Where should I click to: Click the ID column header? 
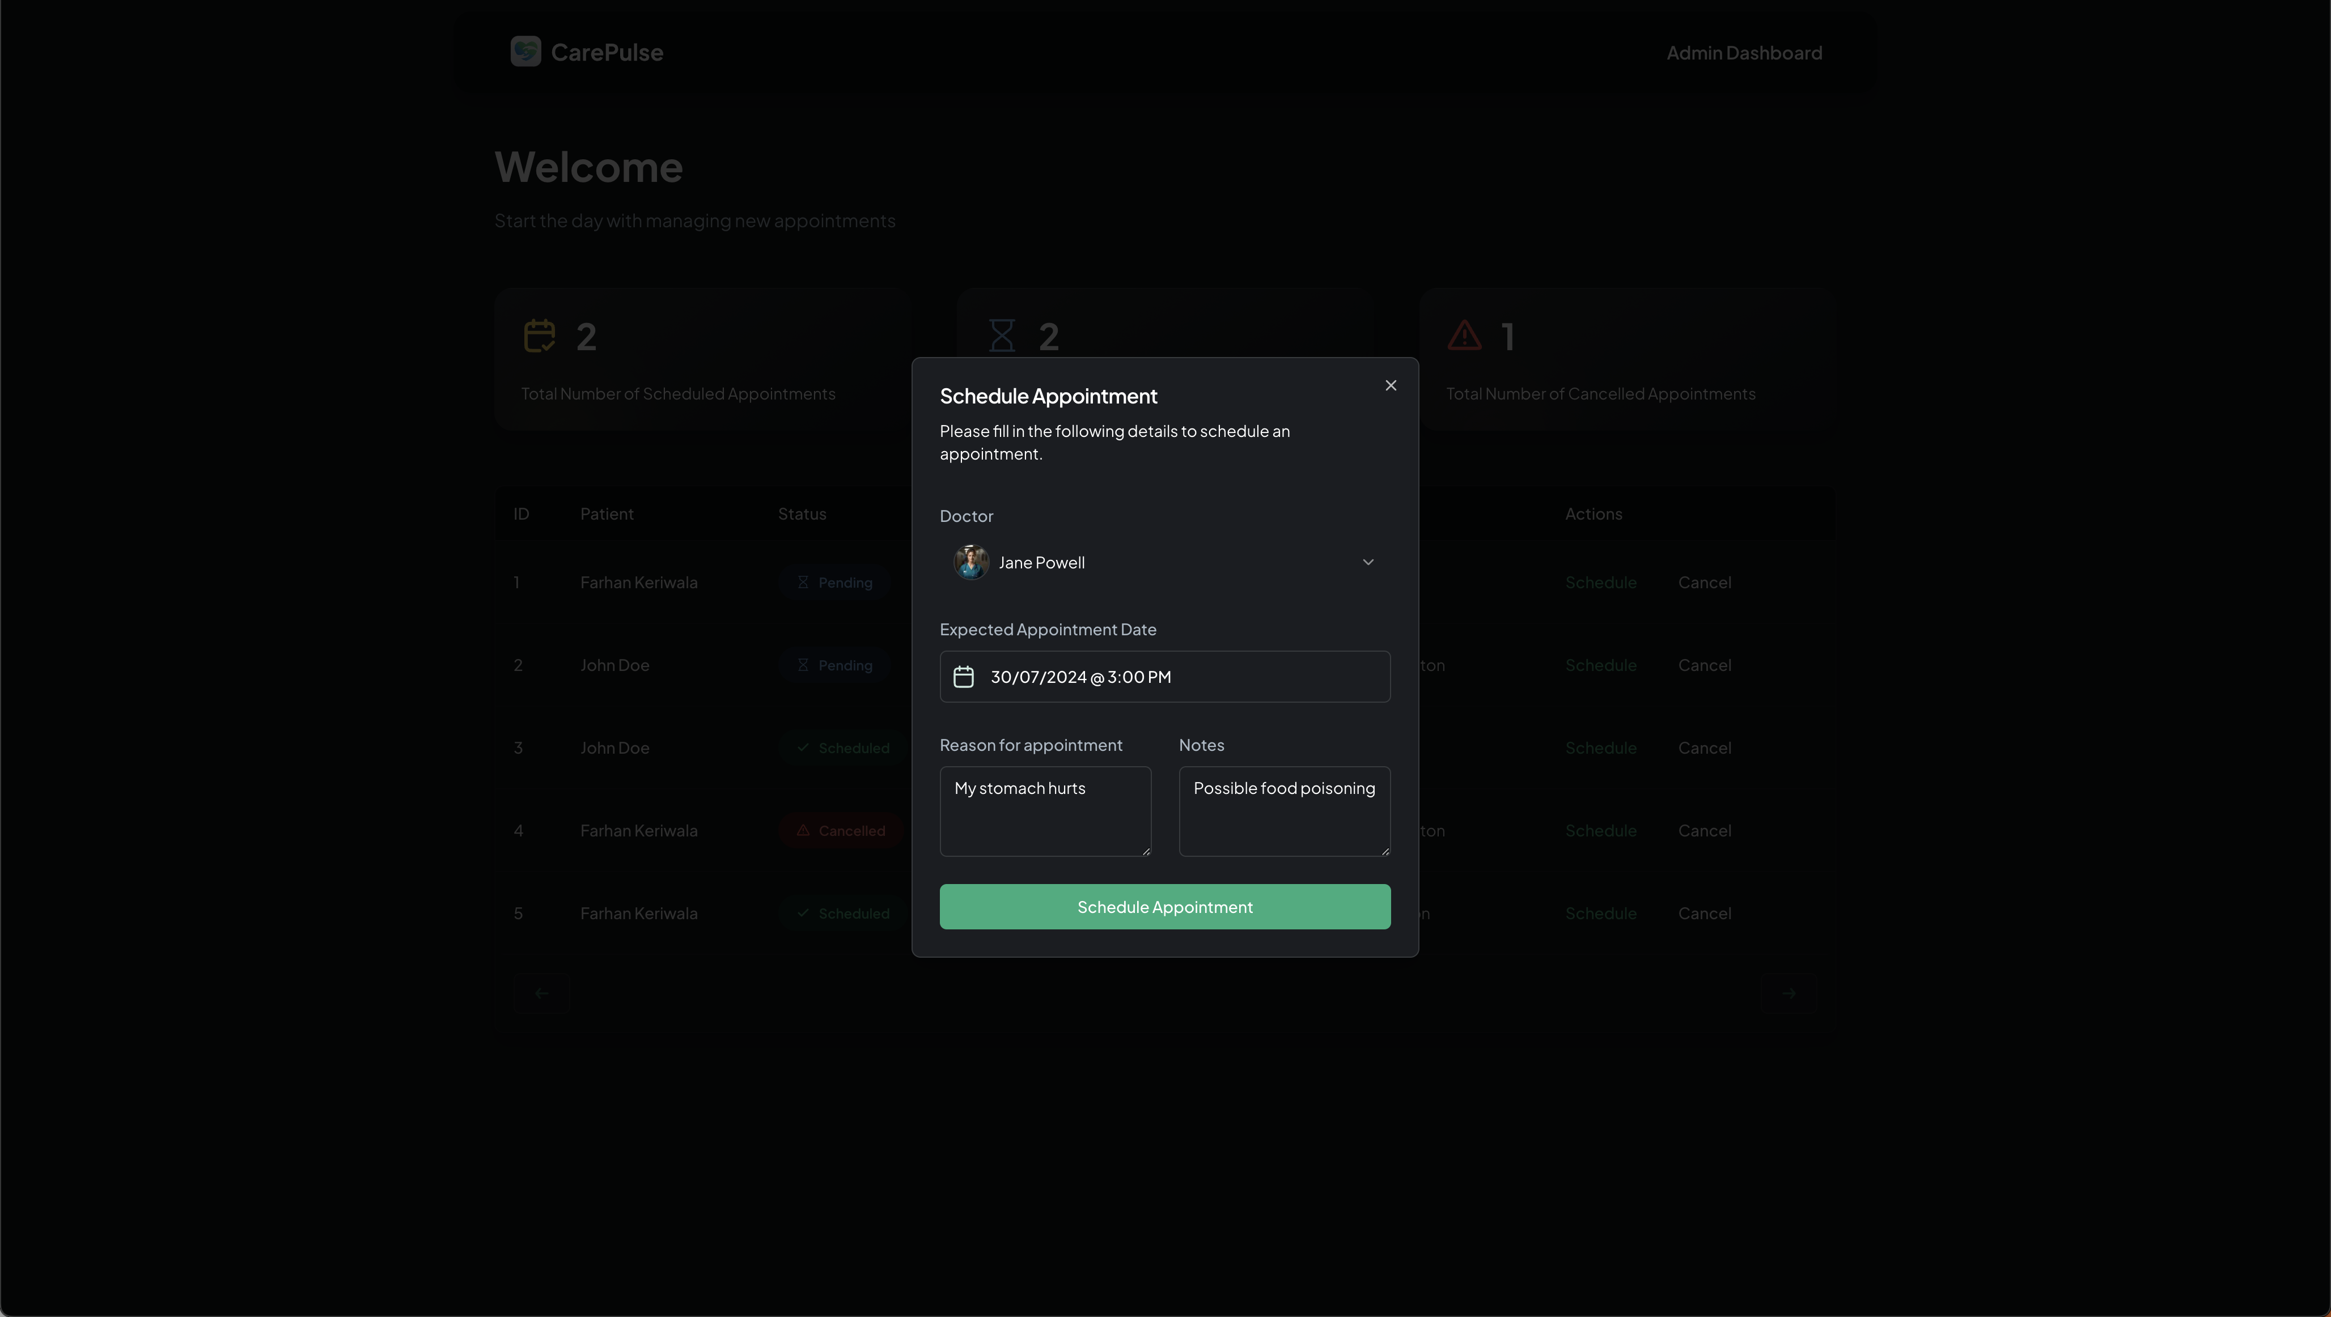(x=521, y=514)
